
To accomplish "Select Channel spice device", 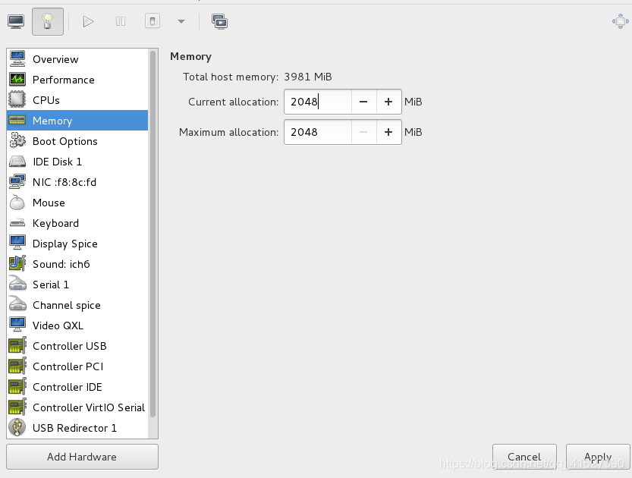I will [x=77, y=305].
